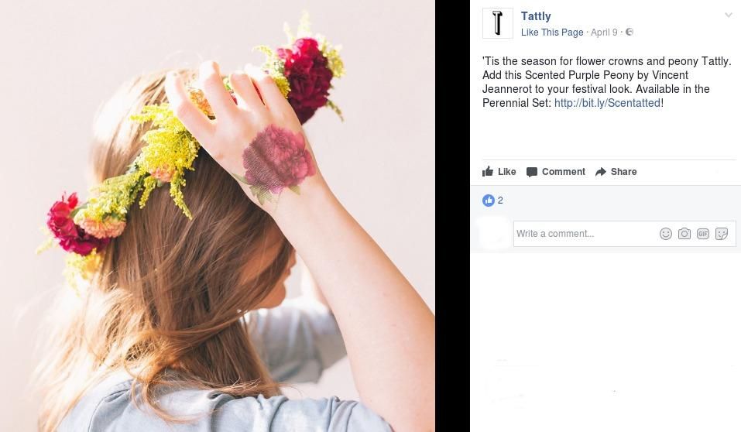
Task: Attach a photo using the camera icon
Action: [x=684, y=234]
